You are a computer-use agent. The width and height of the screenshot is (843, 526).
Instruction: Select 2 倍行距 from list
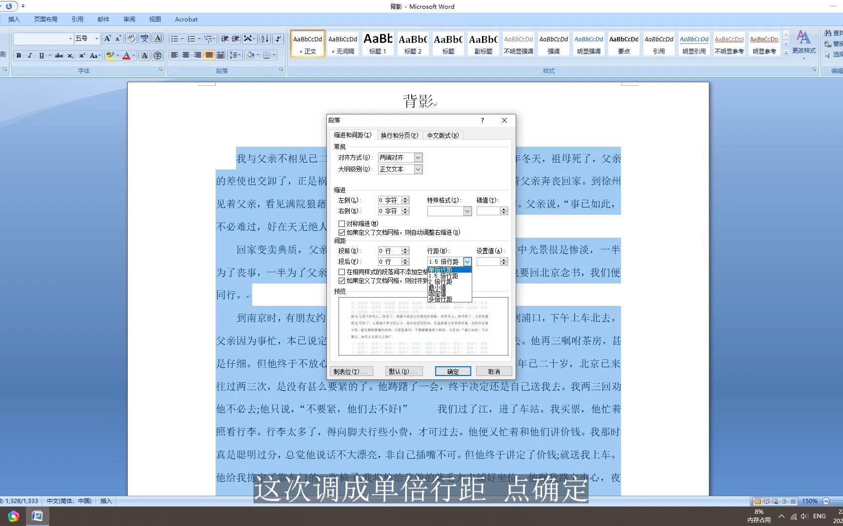[449, 282]
